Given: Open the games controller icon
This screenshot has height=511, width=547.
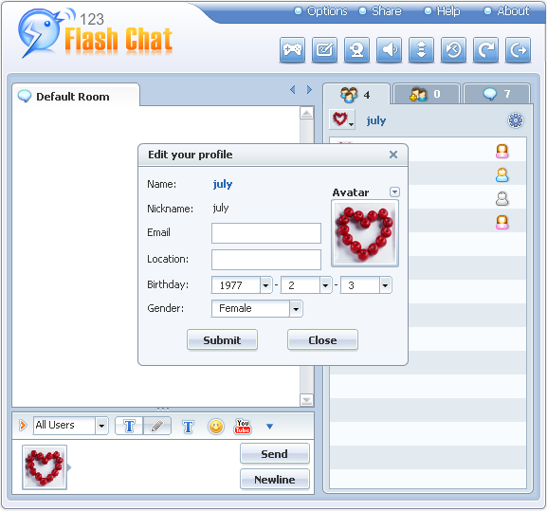Looking at the screenshot, I should (x=292, y=50).
